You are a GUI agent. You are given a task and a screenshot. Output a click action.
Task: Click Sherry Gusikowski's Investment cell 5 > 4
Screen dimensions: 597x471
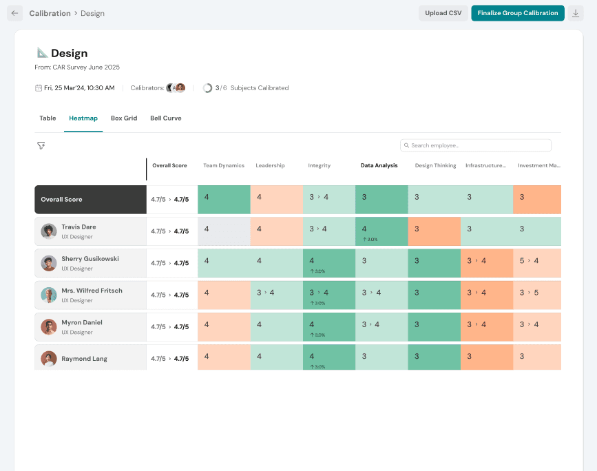tap(537, 263)
